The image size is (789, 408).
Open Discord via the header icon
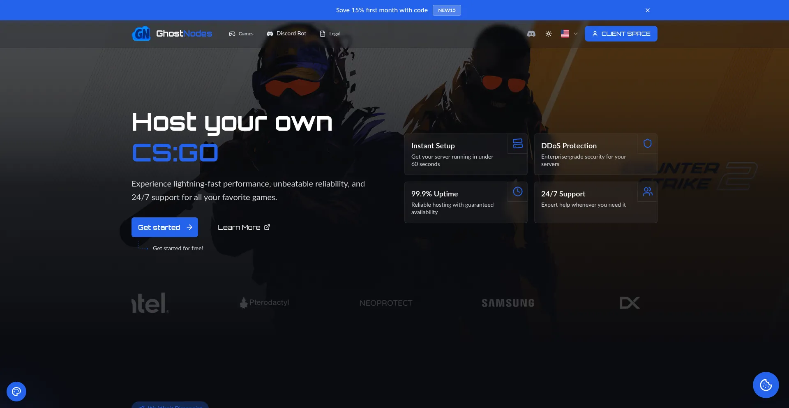click(531, 34)
